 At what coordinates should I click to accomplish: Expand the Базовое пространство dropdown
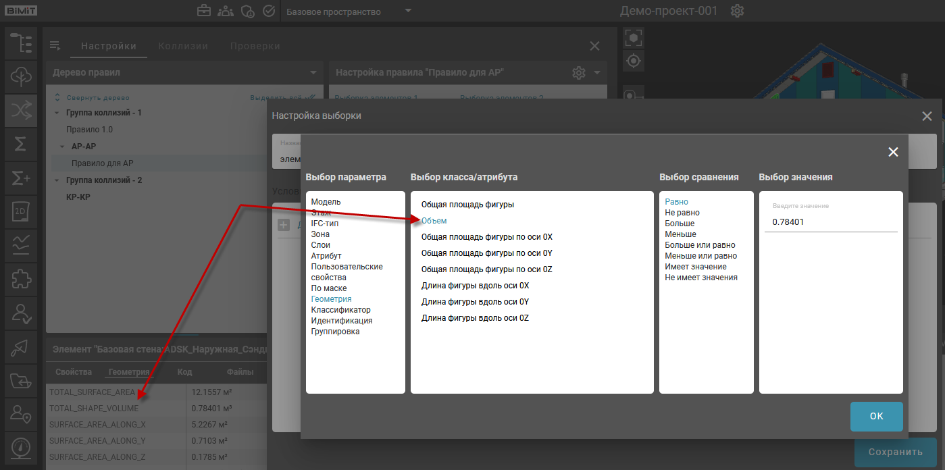tap(408, 11)
